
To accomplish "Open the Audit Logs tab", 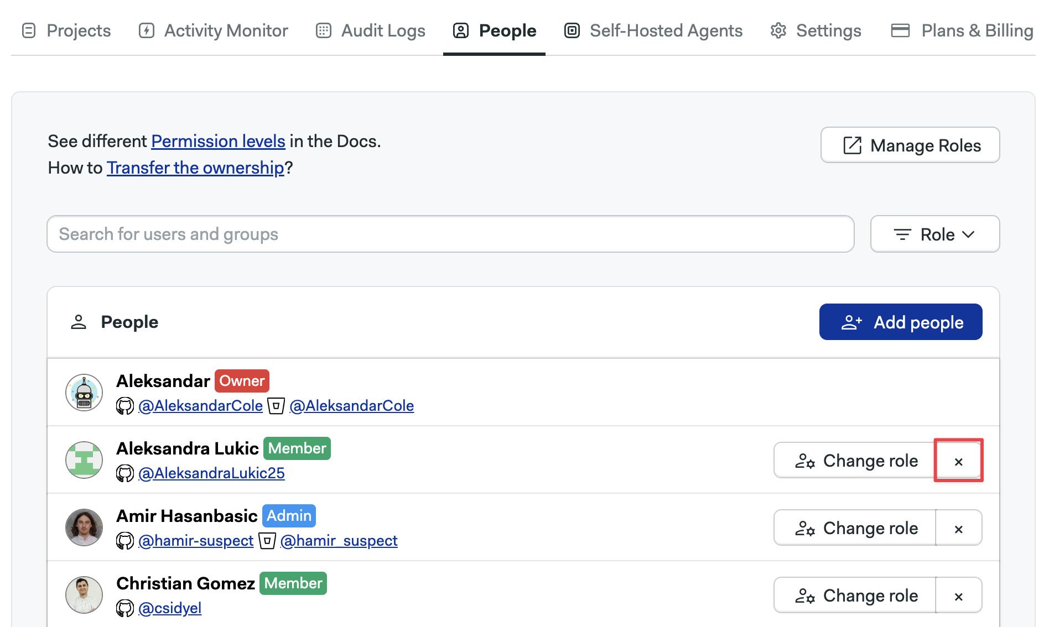I will pos(370,30).
